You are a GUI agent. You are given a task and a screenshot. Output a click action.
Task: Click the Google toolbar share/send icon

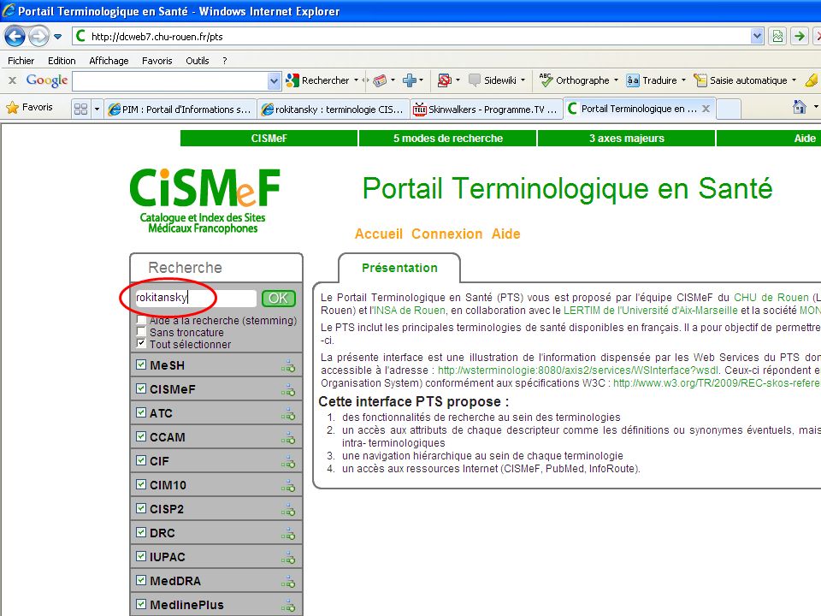[x=380, y=80]
